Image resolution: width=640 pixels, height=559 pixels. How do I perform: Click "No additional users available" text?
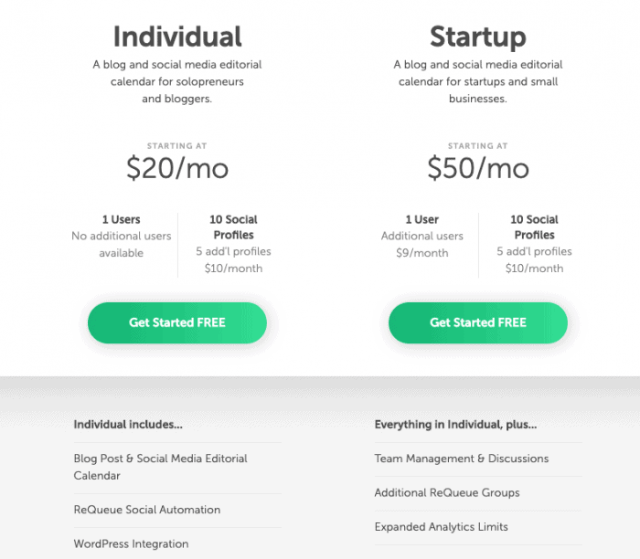121,244
